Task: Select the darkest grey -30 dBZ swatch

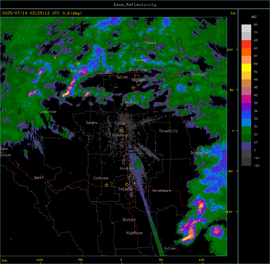Action: tap(246, 162)
